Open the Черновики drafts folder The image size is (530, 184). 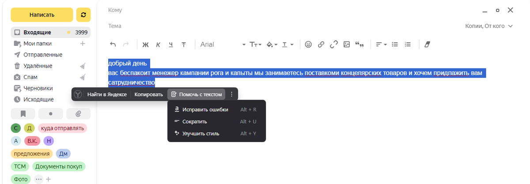(38, 88)
